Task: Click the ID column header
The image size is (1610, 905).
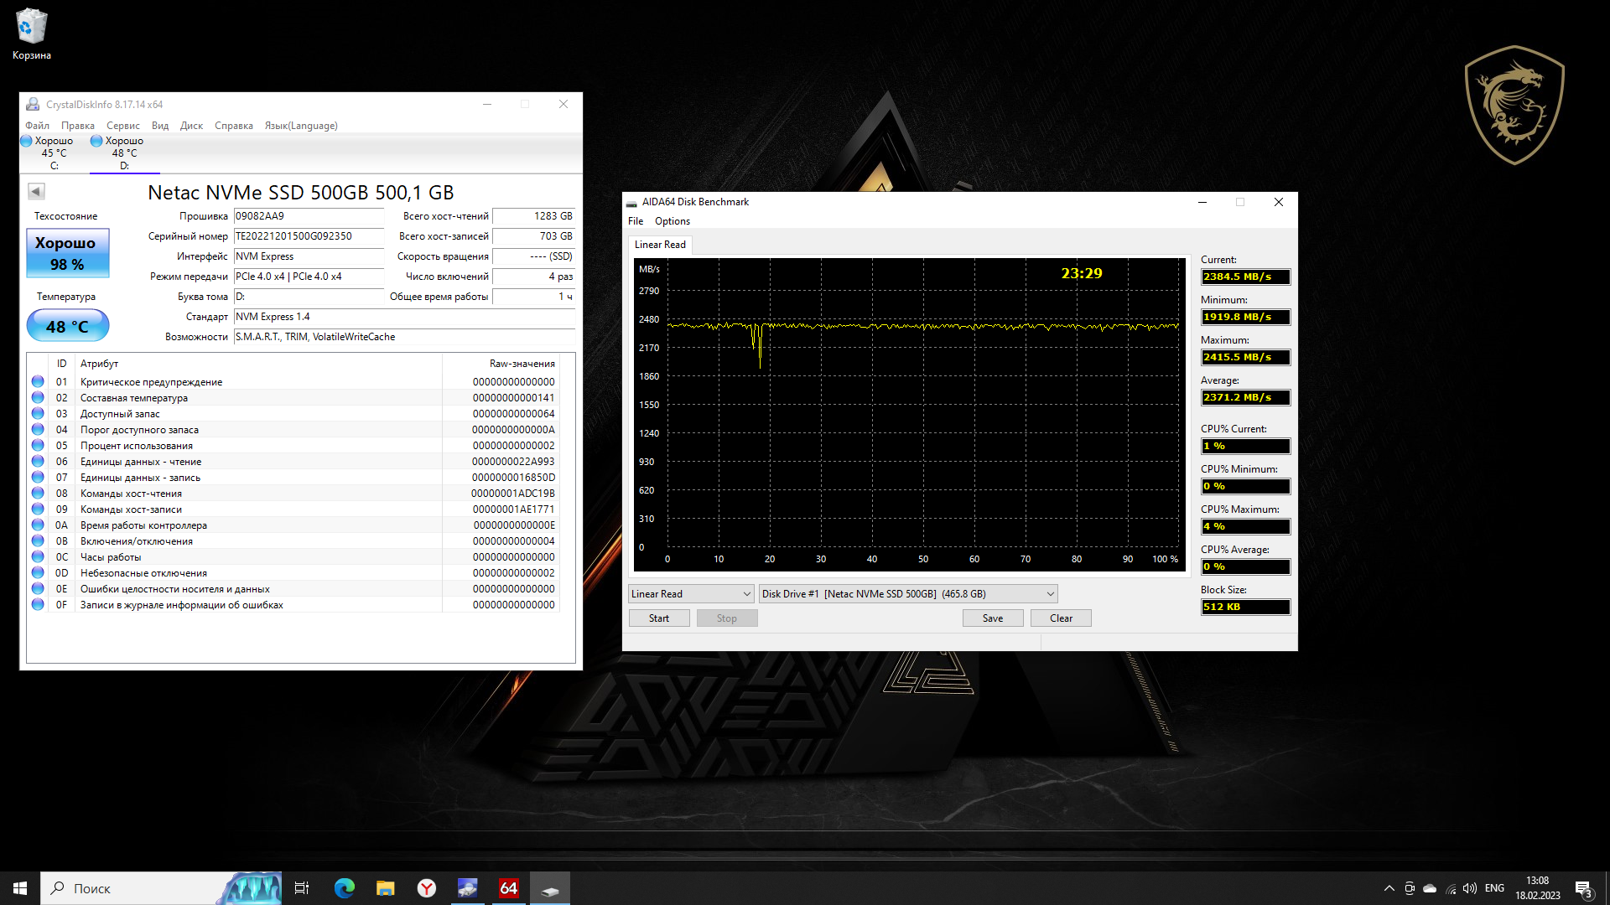Action: [x=61, y=364]
